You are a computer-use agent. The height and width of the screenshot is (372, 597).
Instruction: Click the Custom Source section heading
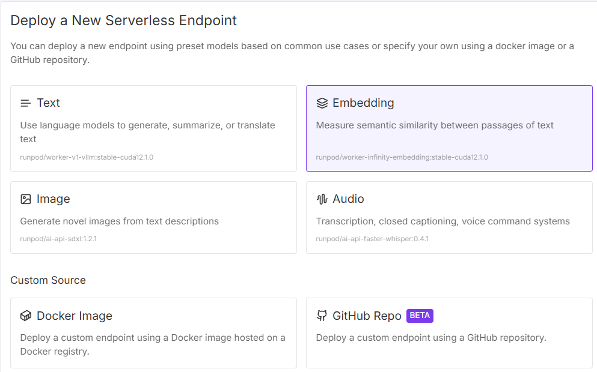[48, 280]
